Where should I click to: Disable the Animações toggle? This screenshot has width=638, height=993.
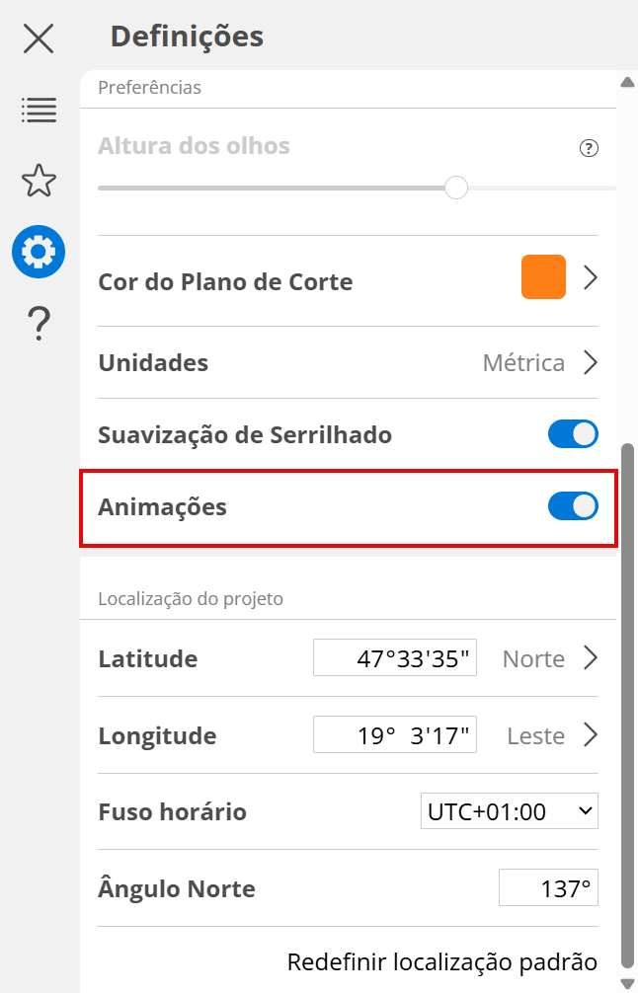(573, 506)
